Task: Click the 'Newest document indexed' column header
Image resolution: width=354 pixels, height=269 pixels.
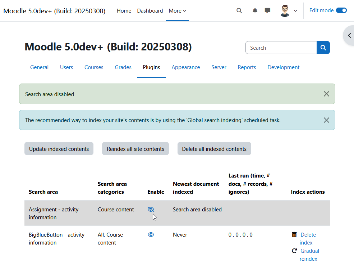Action: click(196, 188)
